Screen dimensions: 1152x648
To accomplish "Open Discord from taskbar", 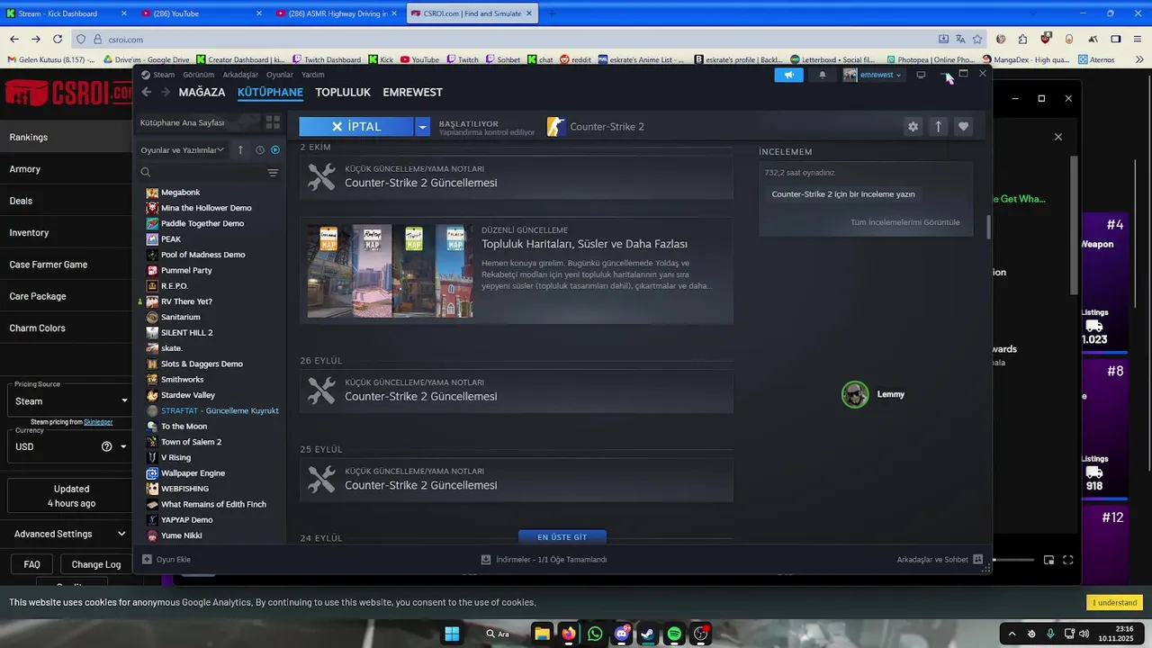I will [621, 634].
